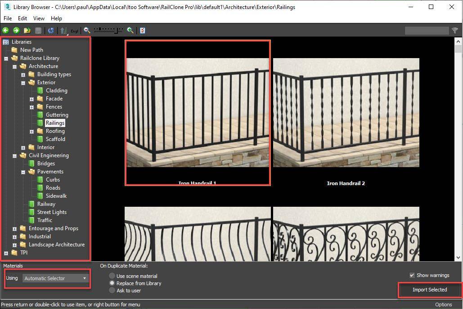Click the forward navigation arrow

pos(16,30)
